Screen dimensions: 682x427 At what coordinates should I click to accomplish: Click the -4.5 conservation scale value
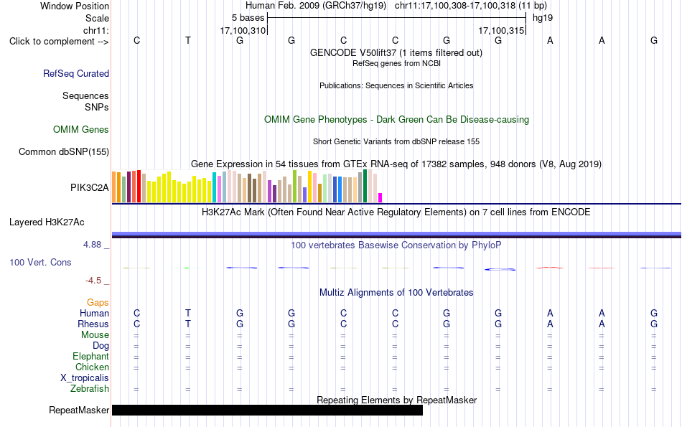pyautogui.click(x=93, y=281)
